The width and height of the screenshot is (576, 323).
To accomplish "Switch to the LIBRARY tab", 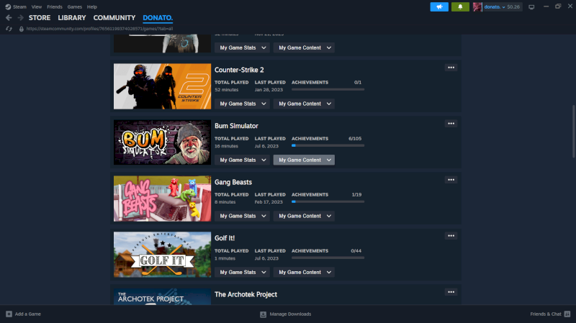I will (x=71, y=17).
